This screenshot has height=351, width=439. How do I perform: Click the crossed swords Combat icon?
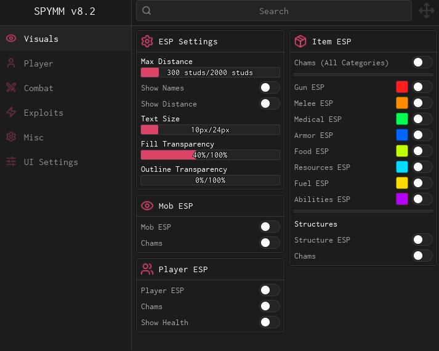coord(11,88)
